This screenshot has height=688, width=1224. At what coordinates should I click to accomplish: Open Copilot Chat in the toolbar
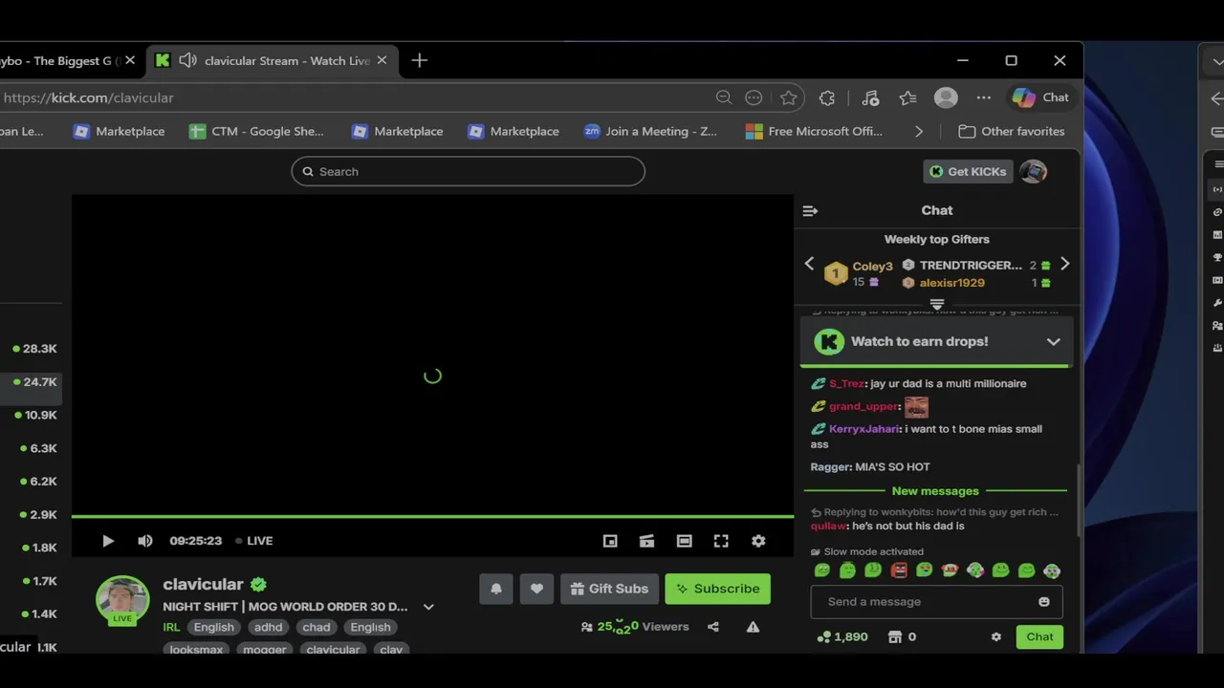point(1040,97)
